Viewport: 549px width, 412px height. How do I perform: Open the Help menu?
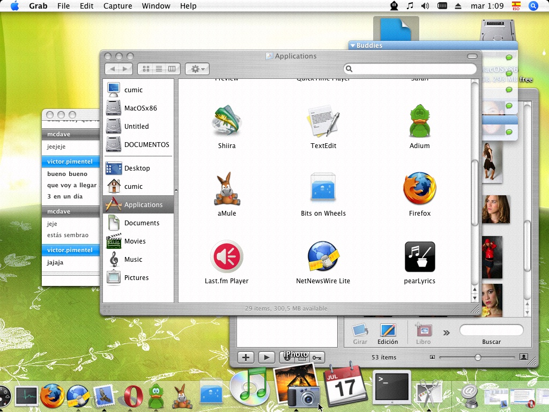point(188,6)
